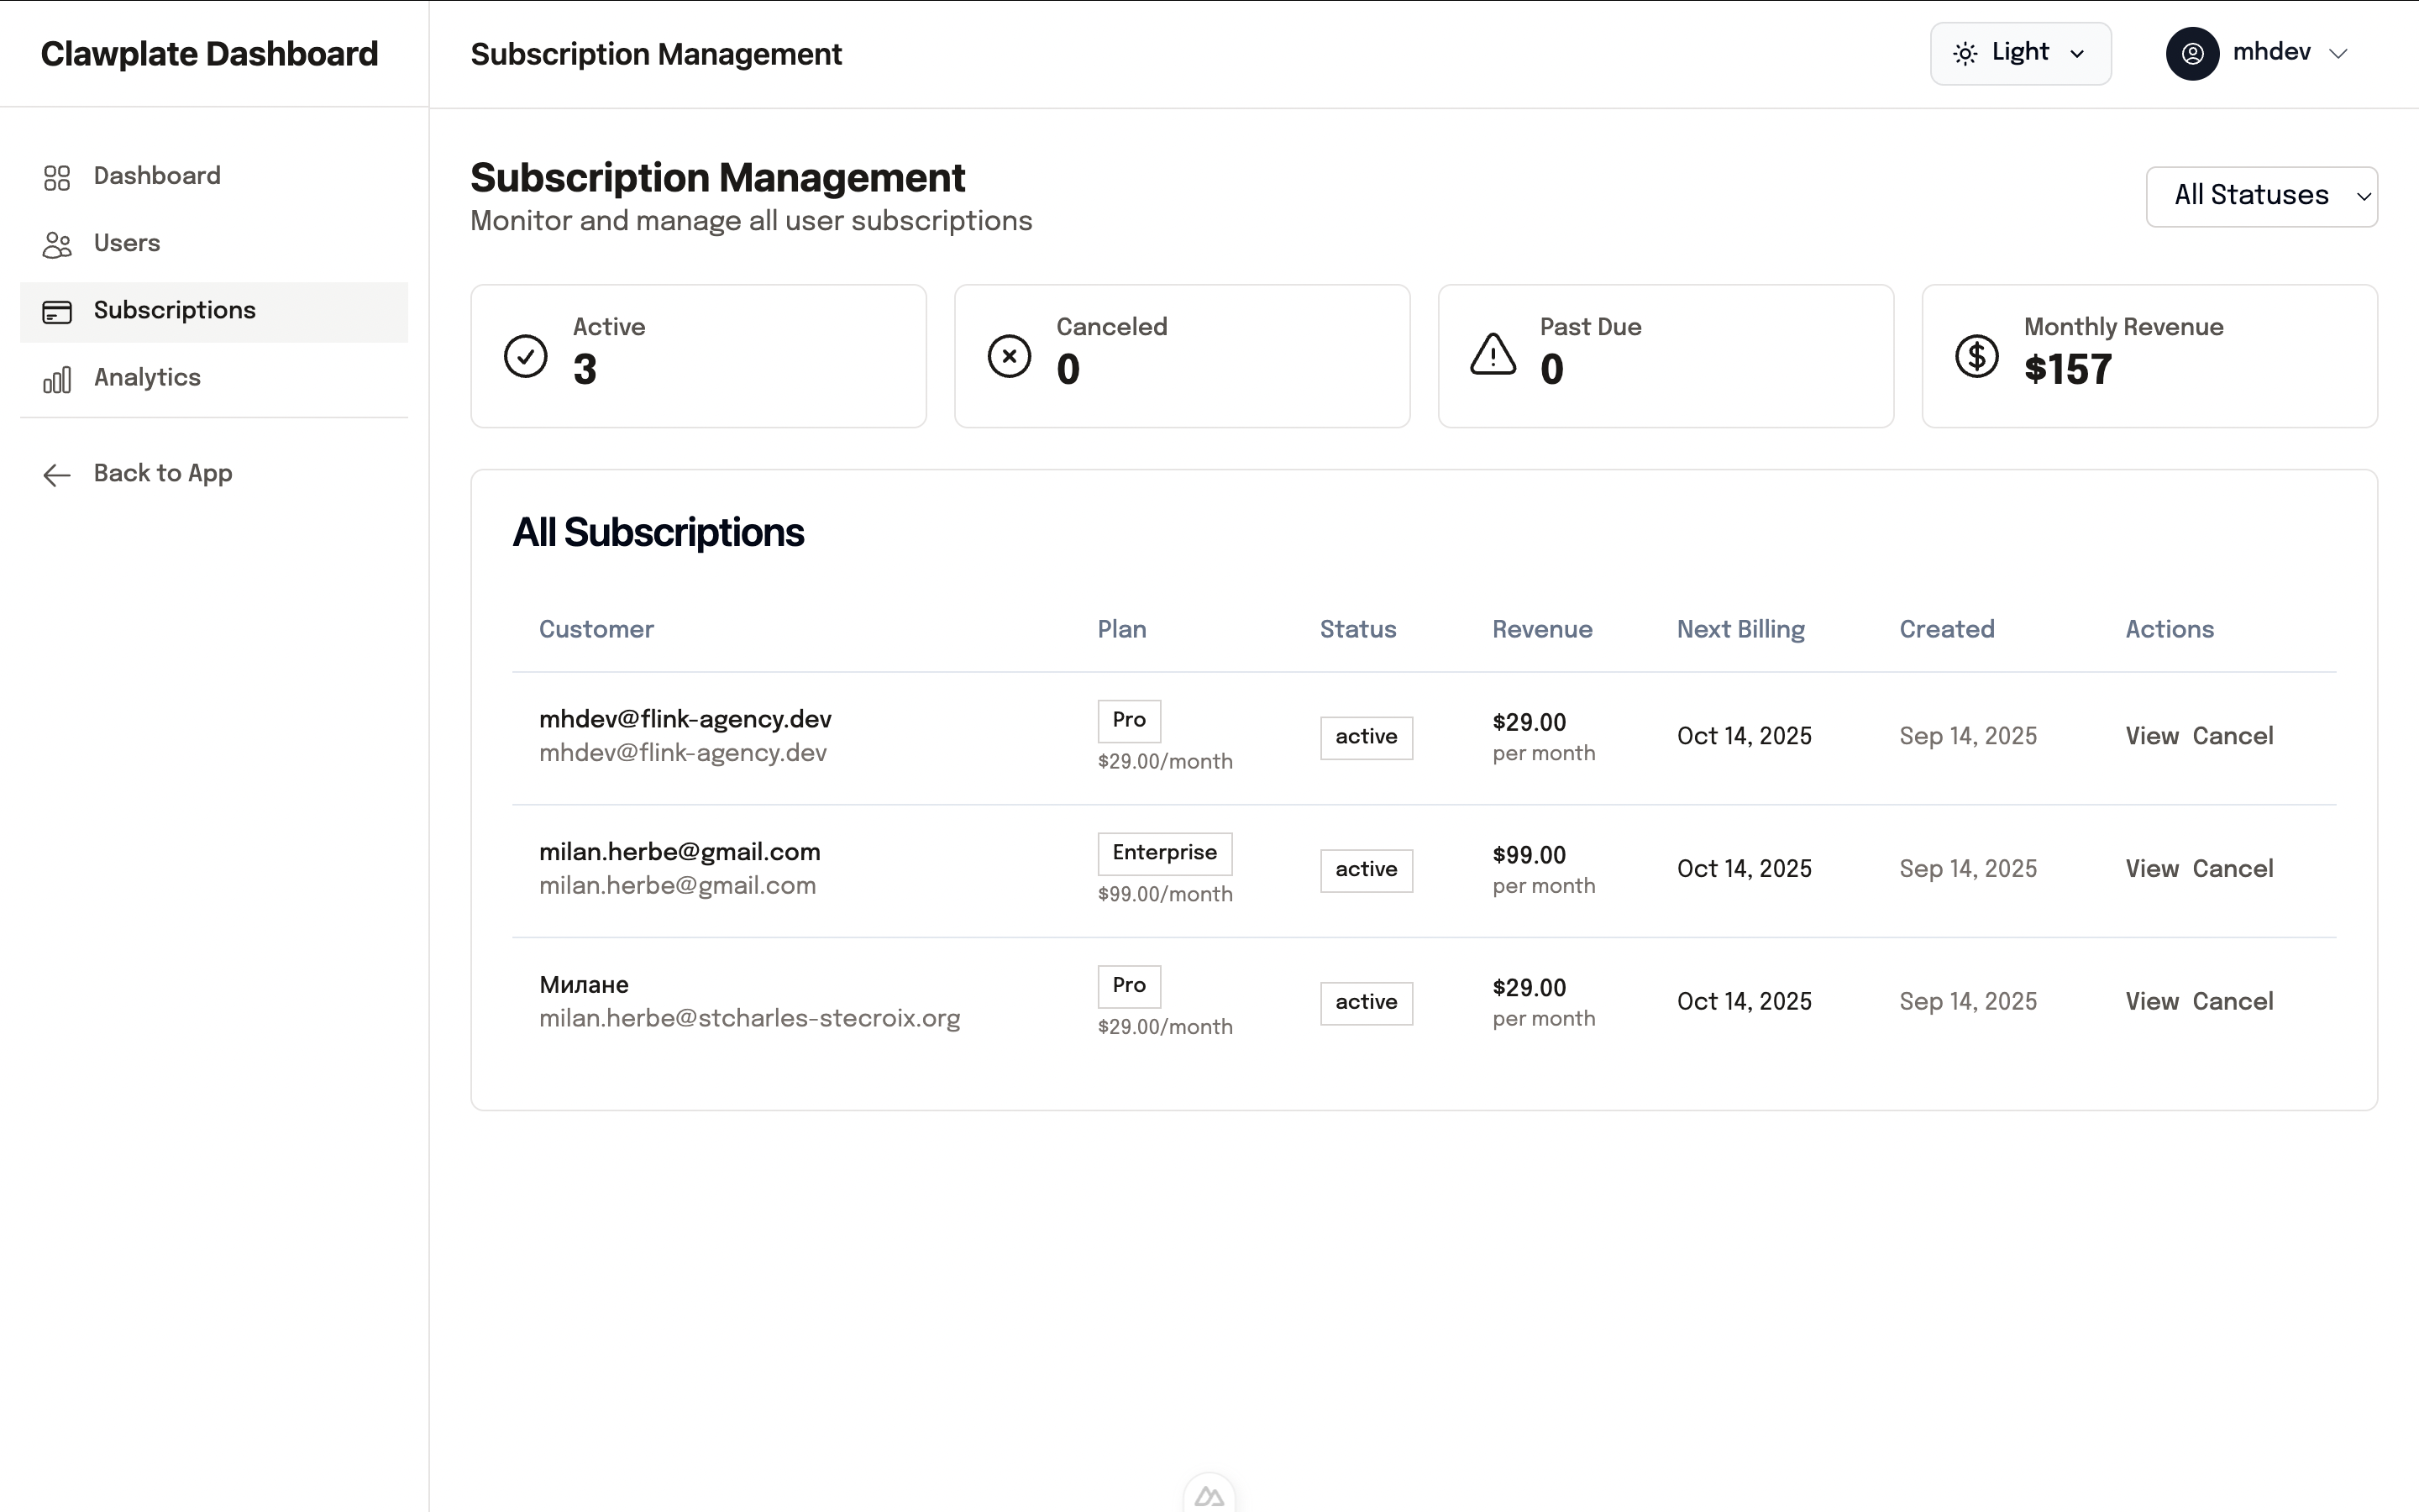The width and height of the screenshot is (2419, 1512).
Task: Select the Analytics bar-chart icon
Action: [57, 379]
